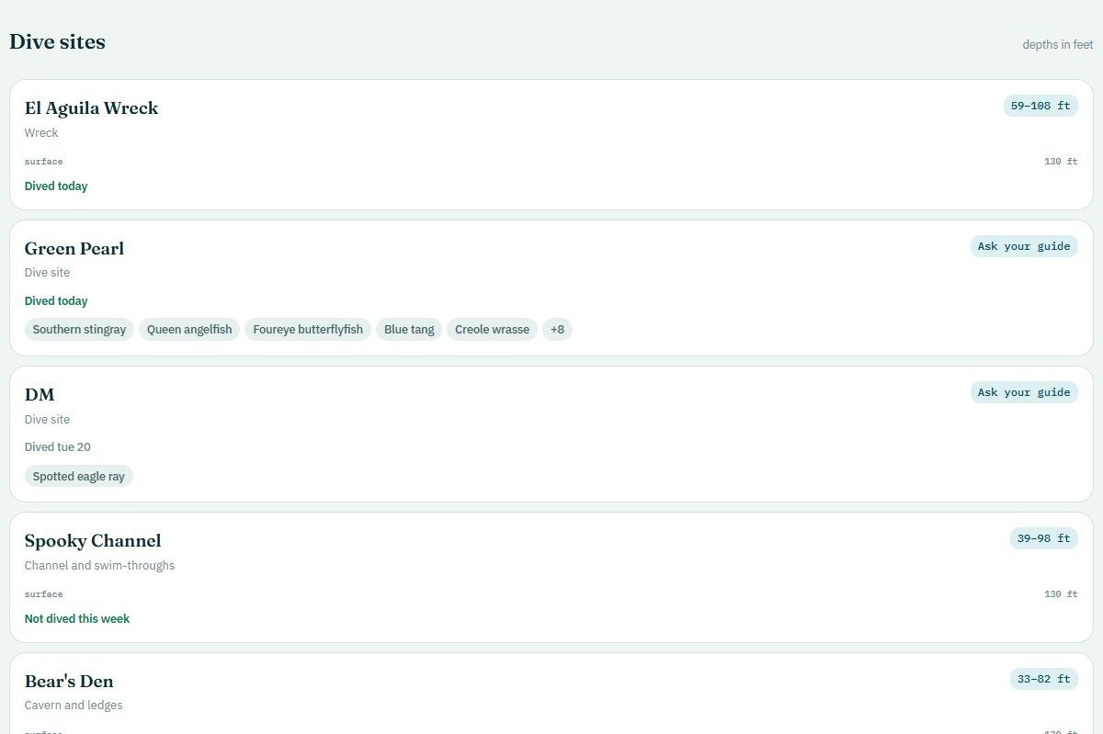The height and width of the screenshot is (734, 1103).
Task: Select the Queen angelfish species chip
Action: [x=189, y=329]
